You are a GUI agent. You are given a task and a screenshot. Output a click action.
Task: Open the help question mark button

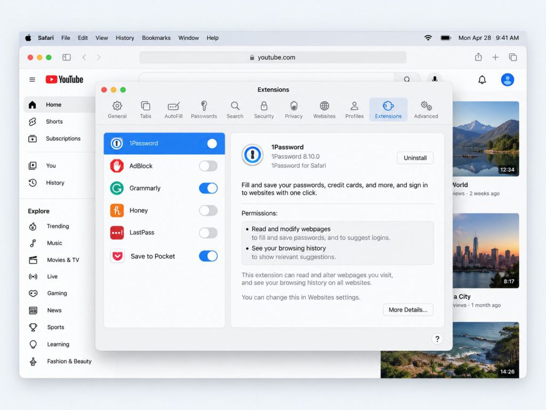[437, 339]
